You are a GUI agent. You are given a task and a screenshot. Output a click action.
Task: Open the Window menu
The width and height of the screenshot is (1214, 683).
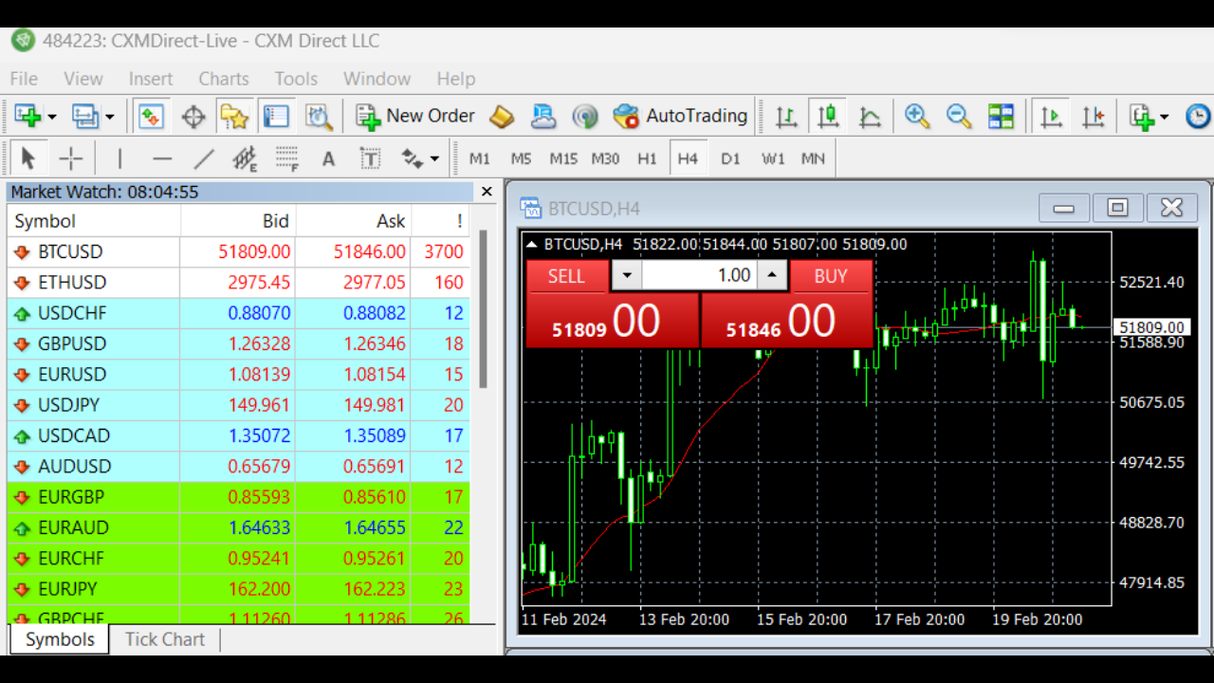(x=377, y=79)
